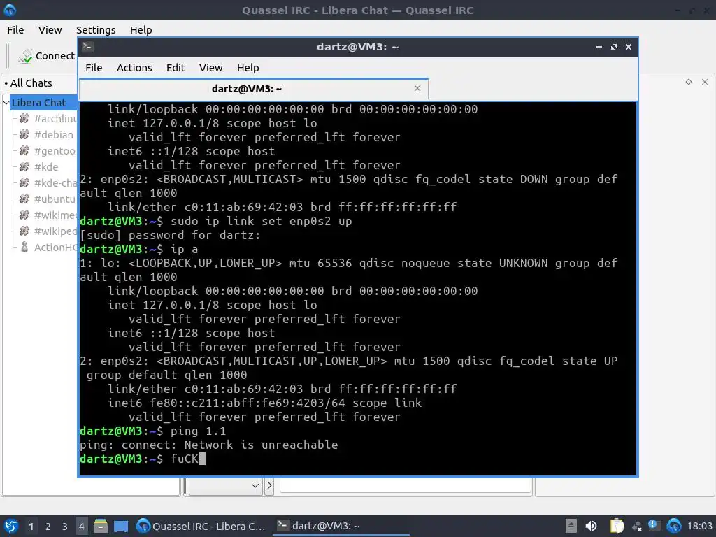Click the Quassel tray icon
This screenshot has height=537, width=716.
tap(674, 526)
